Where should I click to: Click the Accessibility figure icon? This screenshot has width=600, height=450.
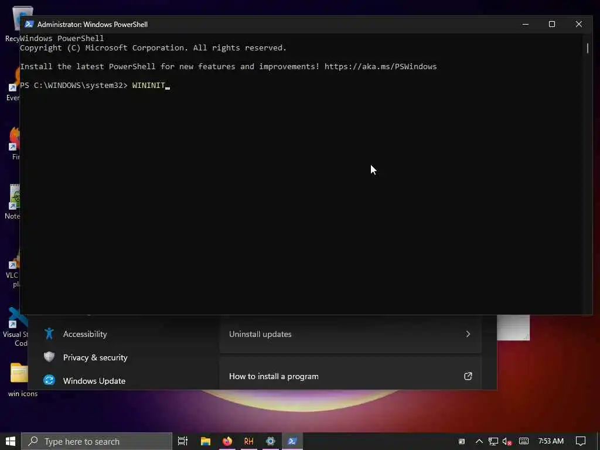click(49, 333)
